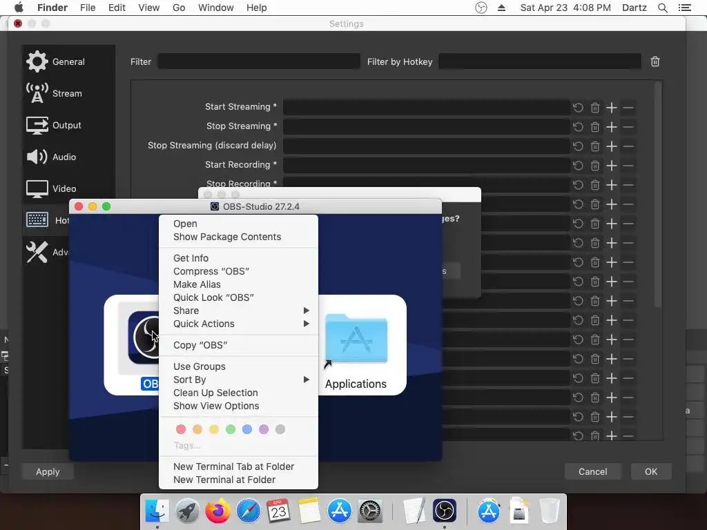Go to Audio settings

(x=51, y=157)
